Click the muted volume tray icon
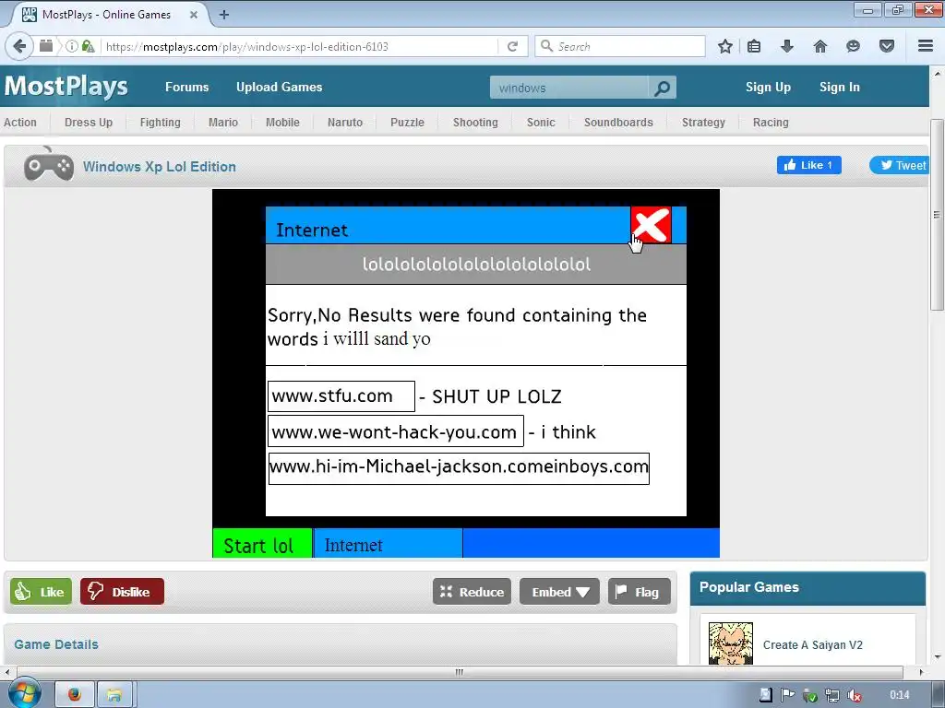The image size is (945, 708). [854, 695]
